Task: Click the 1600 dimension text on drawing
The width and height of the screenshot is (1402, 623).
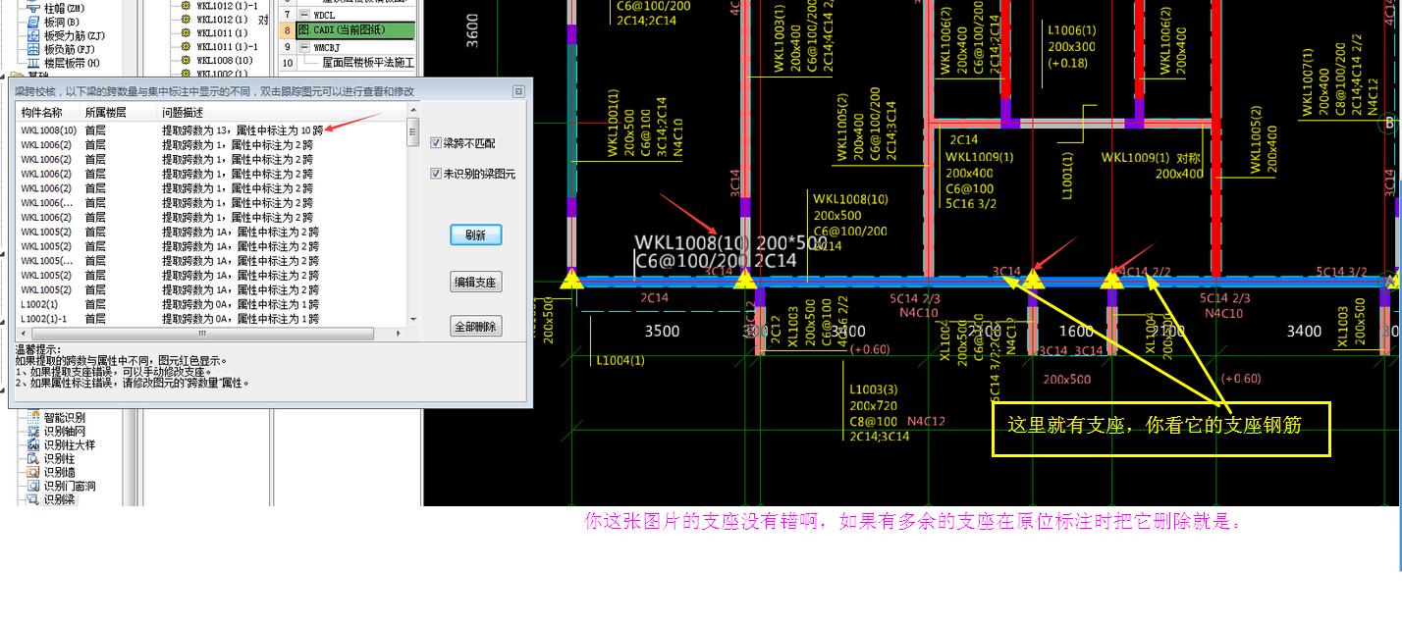Action: pos(1077,331)
